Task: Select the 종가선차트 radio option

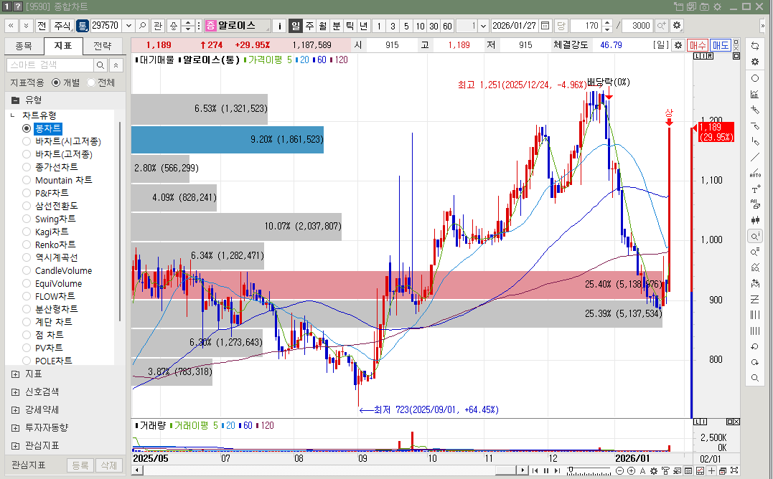Action: tap(27, 167)
